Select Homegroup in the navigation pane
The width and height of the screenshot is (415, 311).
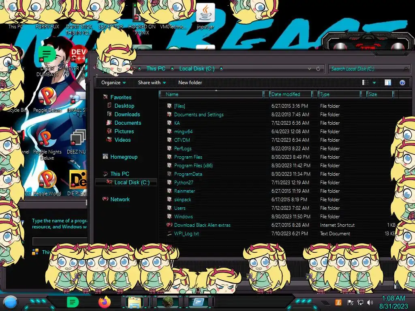coord(124,157)
